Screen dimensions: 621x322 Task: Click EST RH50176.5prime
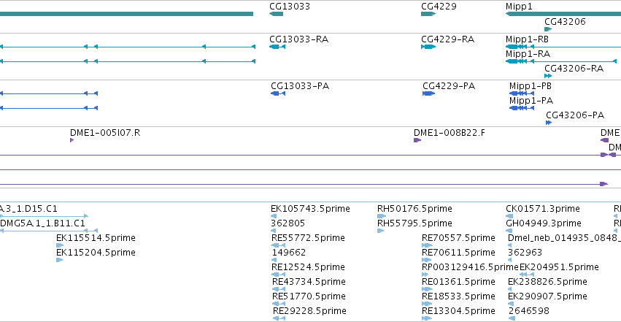414,209
